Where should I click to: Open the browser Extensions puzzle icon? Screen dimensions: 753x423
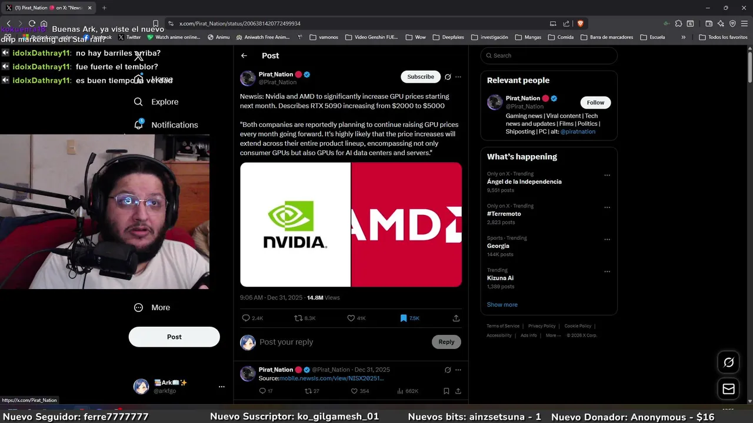pyautogui.click(x=678, y=23)
